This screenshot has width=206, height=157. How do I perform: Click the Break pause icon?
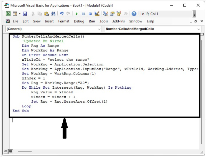pos(83,14)
